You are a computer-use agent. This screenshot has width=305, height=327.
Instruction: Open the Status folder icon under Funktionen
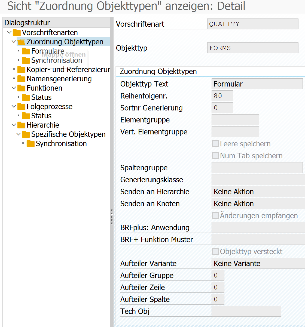26,97
